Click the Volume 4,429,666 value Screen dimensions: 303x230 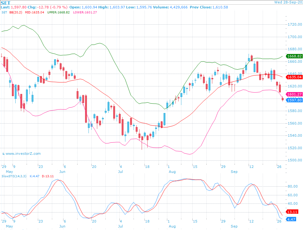point(179,7)
